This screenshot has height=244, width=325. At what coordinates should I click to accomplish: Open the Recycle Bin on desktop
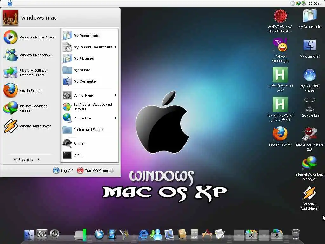click(x=310, y=107)
